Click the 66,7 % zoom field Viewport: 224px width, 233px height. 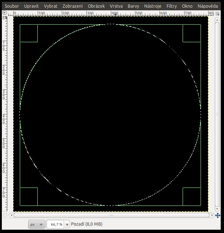pyautogui.click(x=55, y=225)
